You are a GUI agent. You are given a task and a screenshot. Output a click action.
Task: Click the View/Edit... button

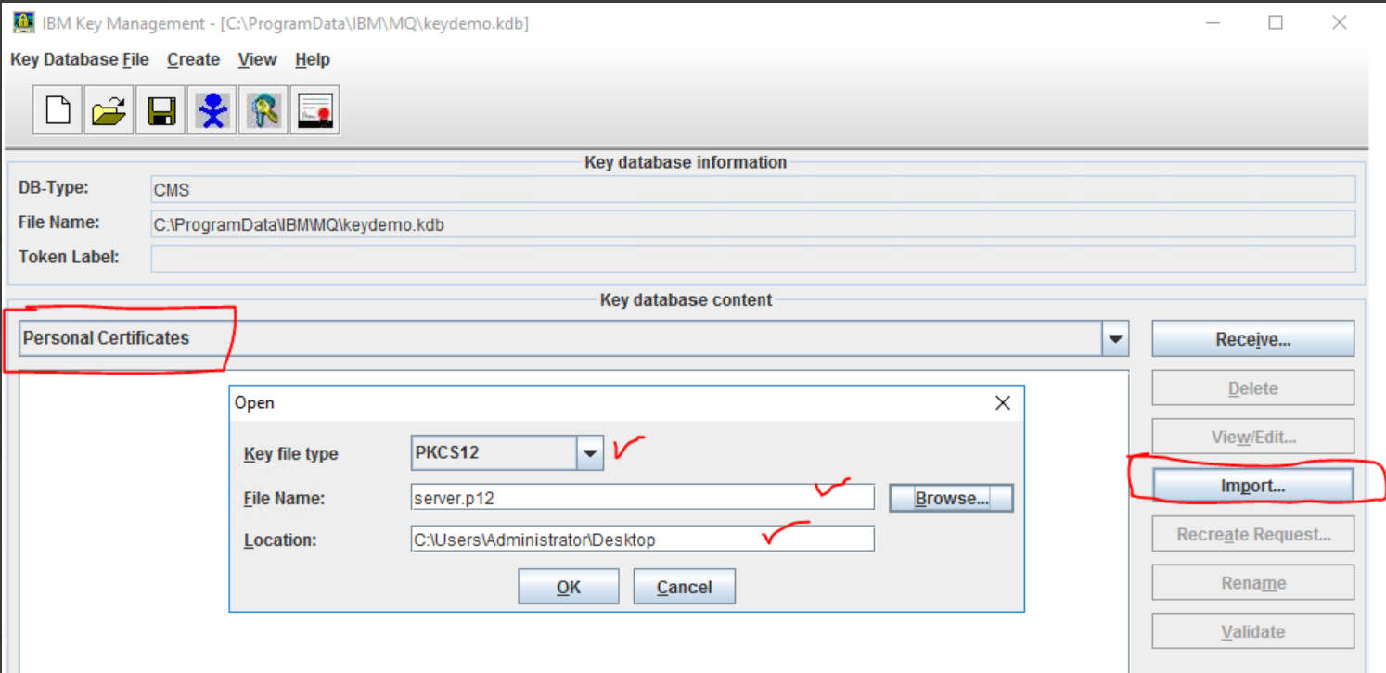[1252, 437]
